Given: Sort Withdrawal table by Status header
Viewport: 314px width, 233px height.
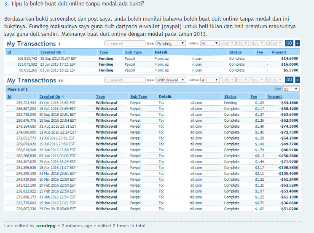Looking at the screenshot, I should 230,96.
